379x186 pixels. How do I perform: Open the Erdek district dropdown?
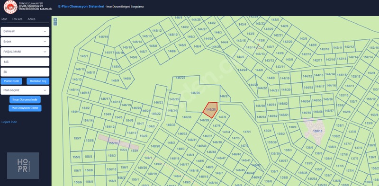point(25,42)
